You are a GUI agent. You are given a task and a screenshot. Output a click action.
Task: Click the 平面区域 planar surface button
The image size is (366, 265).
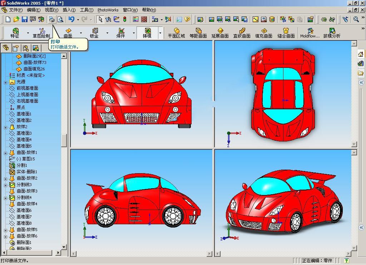pos(177,33)
